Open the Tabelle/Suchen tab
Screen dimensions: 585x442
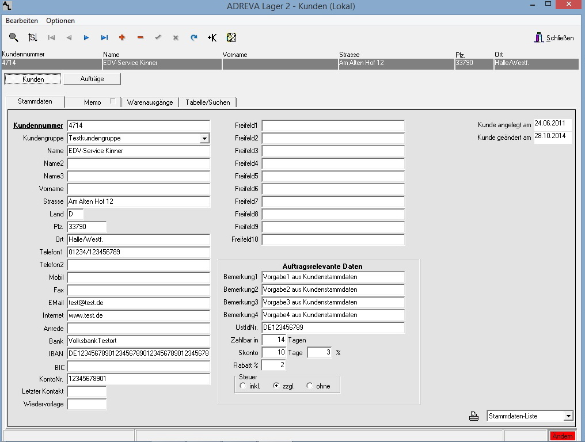pyautogui.click(x=208, y=102)
